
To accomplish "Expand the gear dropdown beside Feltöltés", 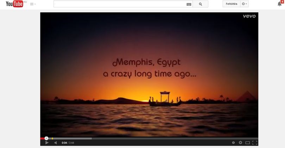I will point(244,4).
